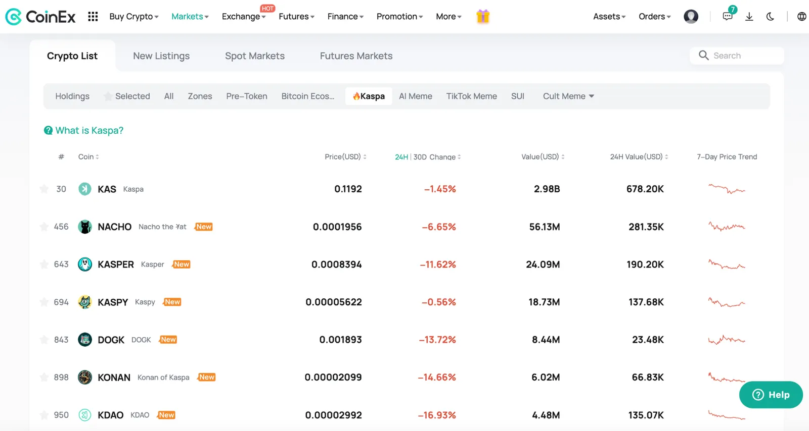Select the All filter tab
This screenshot has width=809, height=431.
(x=169, y=96)
